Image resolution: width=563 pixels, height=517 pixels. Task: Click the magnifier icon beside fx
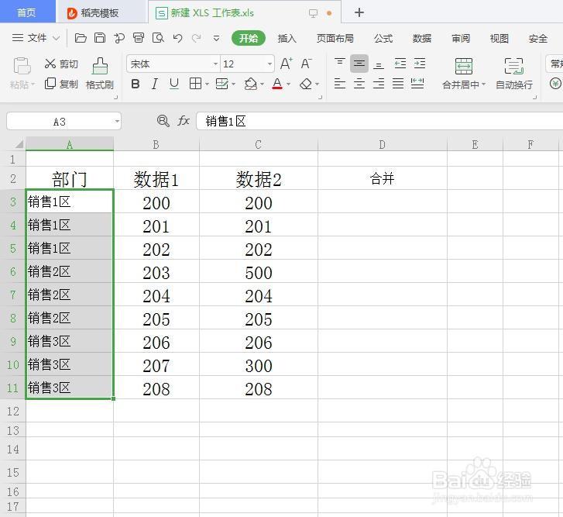163,121
